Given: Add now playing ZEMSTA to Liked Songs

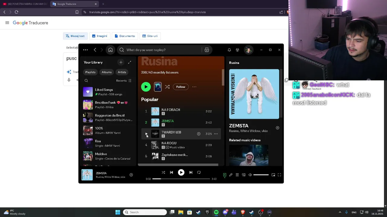Looking at the screenshot, I should [x=131, y=175].
